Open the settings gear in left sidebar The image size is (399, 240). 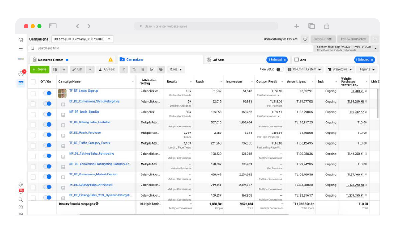tap(21, 184)
